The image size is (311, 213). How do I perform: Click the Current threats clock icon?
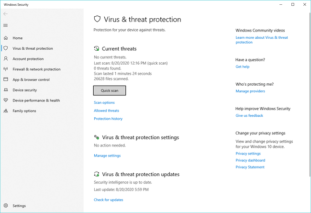pyautogui.click(x=97, y=48)
